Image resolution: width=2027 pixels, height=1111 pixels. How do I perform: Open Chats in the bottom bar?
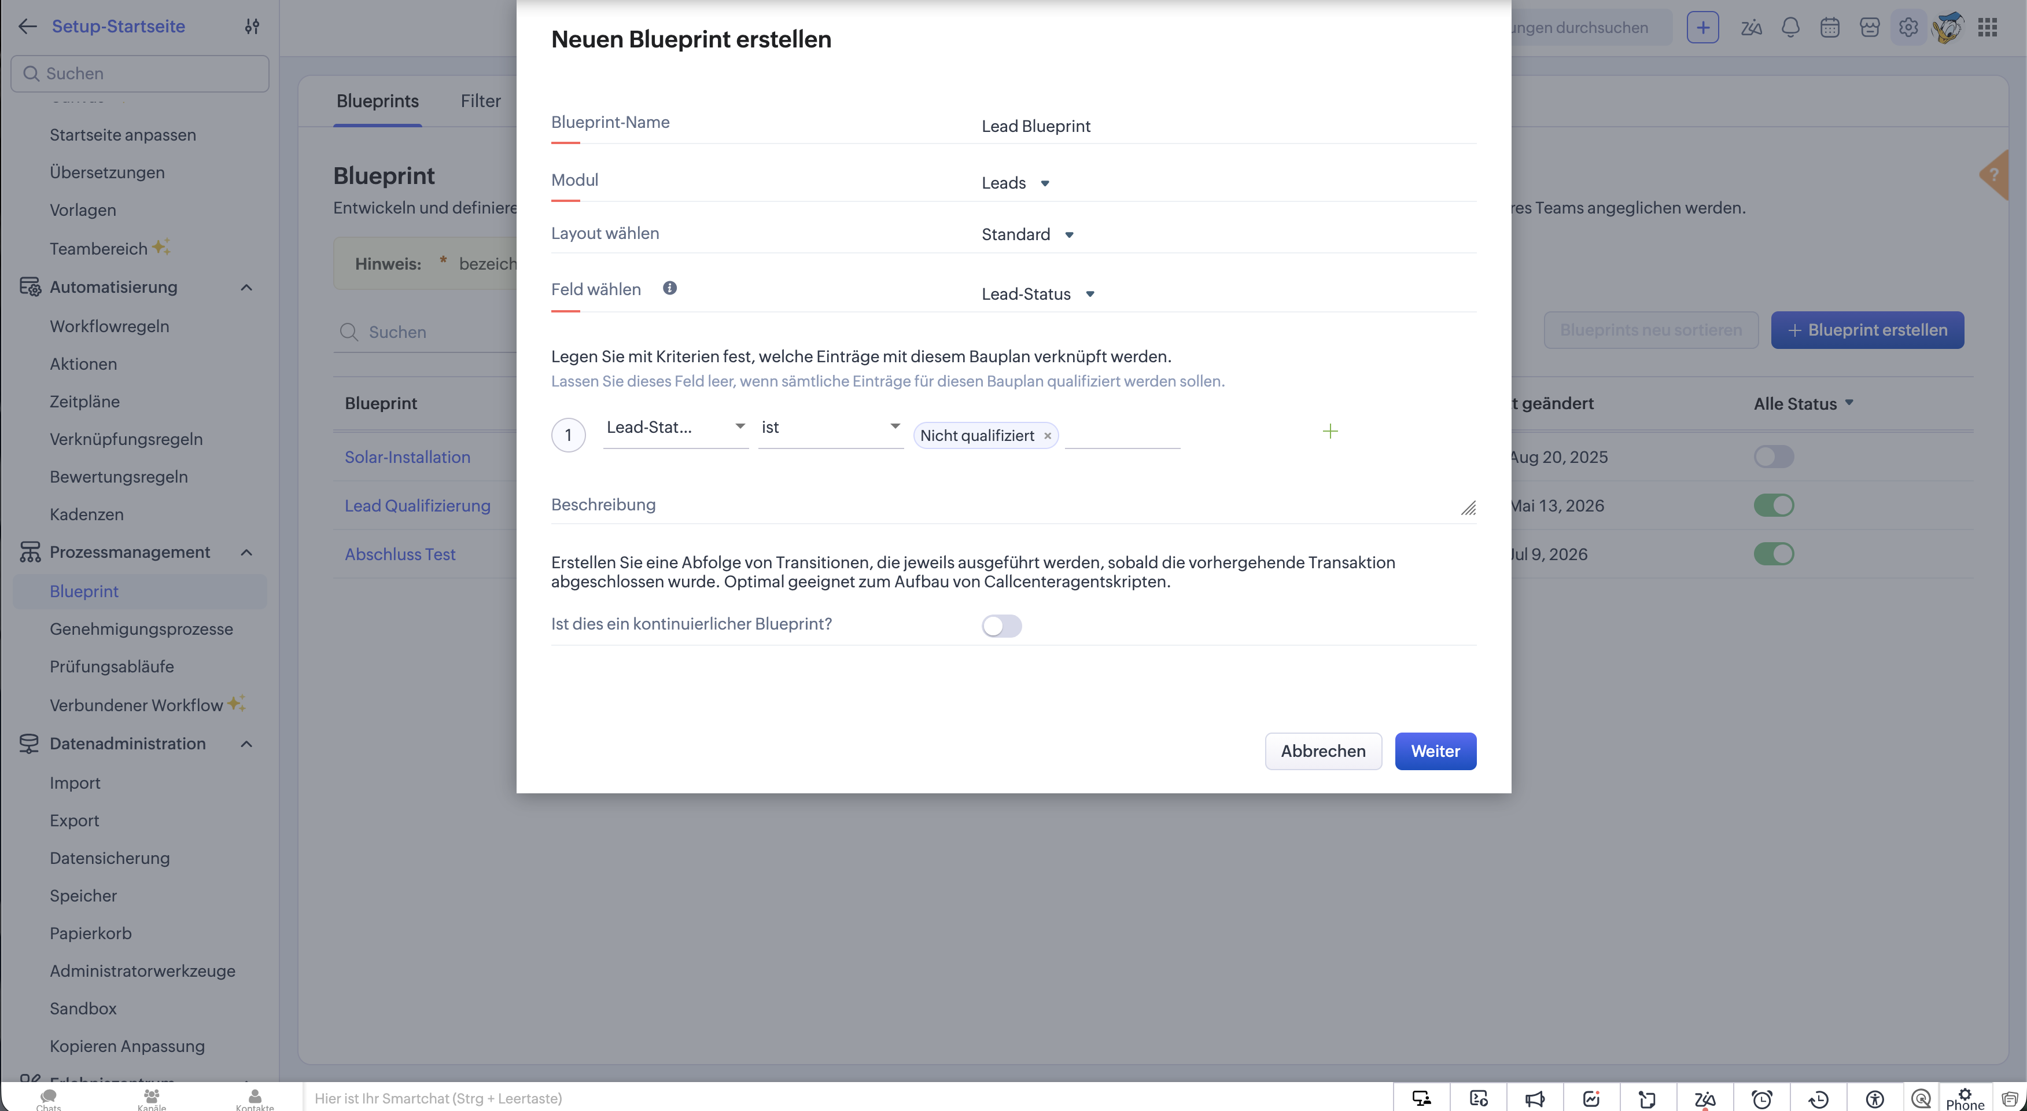point(49,1099)
